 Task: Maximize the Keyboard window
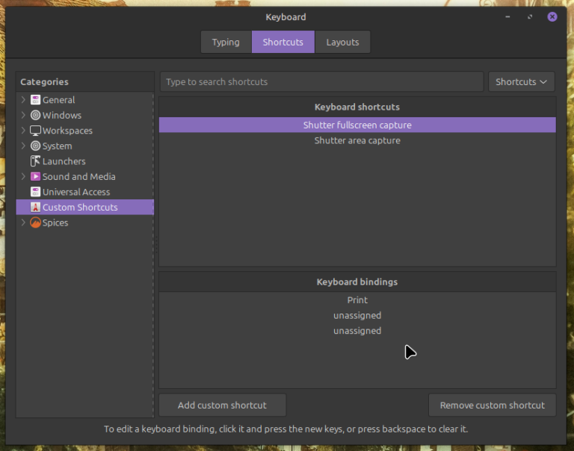(530, 17)
